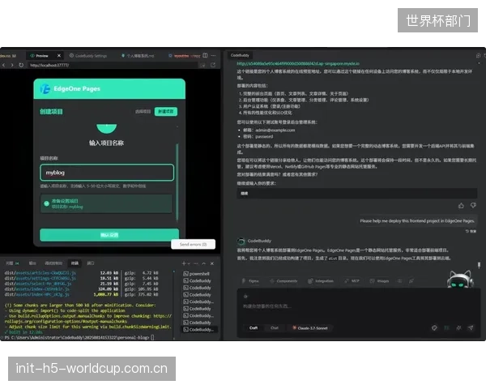Click the EdgeOne Pages logo
This screenshot has width=486, height=389.
click(45, 89)
